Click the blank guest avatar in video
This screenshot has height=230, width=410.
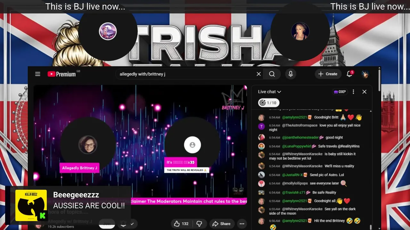click(x=192, y=145)
